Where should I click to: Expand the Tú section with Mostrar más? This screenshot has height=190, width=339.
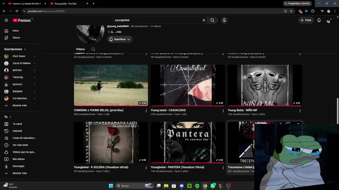pos(20,173)
